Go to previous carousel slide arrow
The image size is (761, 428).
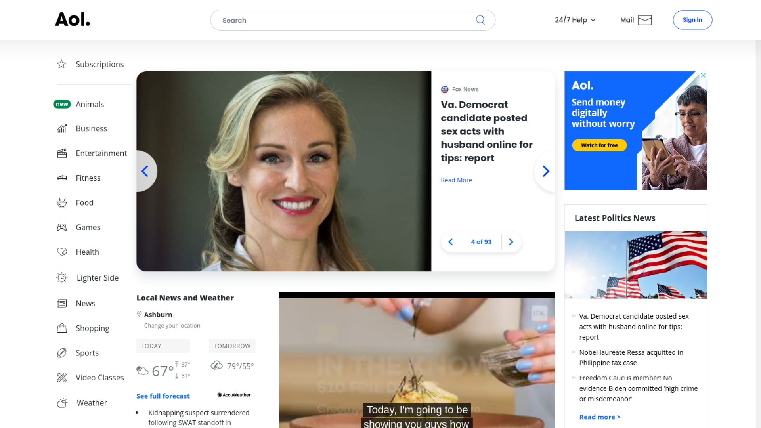tap(145, 171)
